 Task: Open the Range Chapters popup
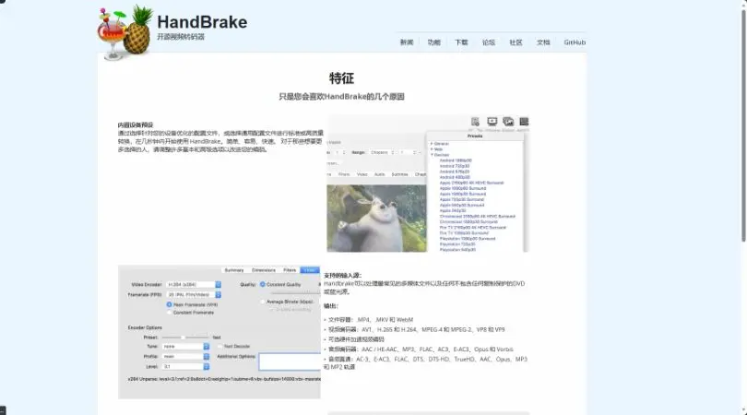coord(382,152)
